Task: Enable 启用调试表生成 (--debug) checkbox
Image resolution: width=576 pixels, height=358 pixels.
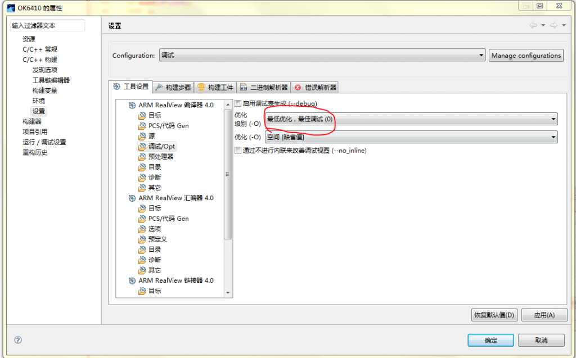Action: (x=238, y=103)
